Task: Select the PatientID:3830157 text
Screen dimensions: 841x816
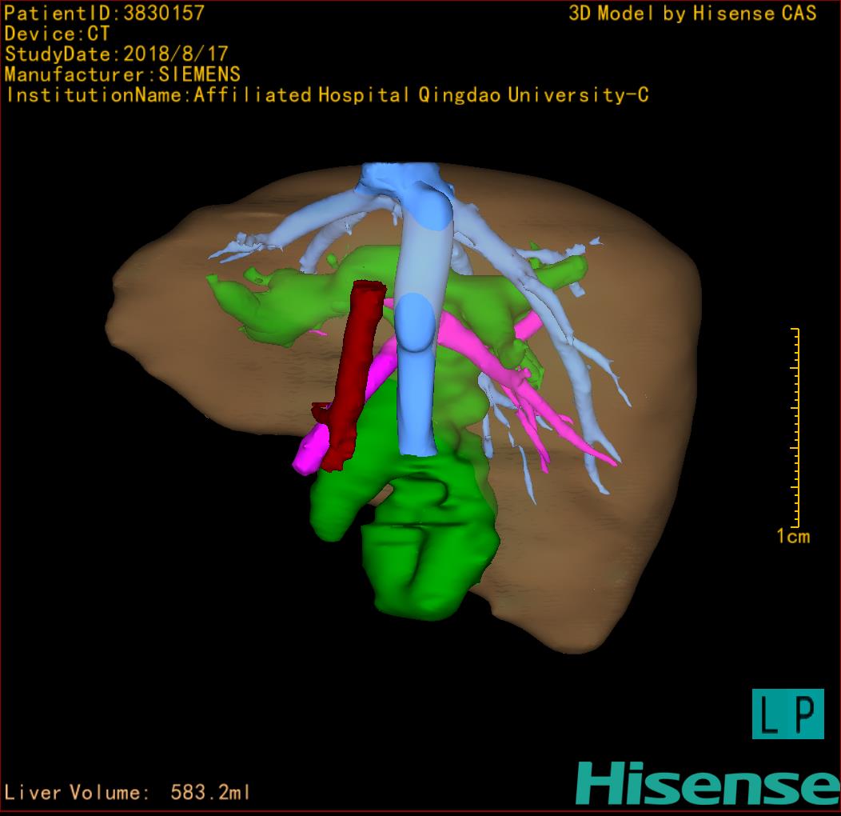Action: (x=105, y=13)
